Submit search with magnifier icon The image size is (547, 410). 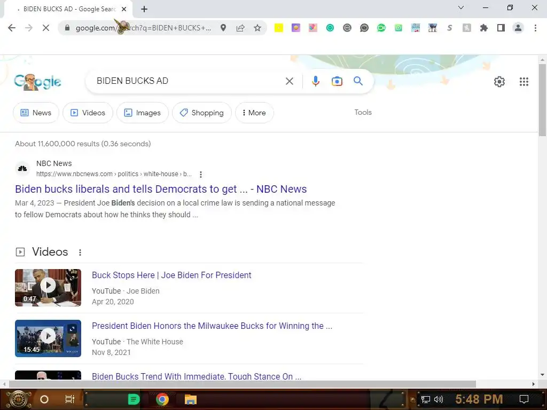click(x=358, y=81)
